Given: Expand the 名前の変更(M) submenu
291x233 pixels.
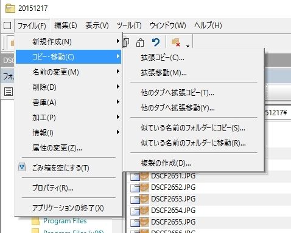Looking at the screenshot, I should tap(69, 72).
